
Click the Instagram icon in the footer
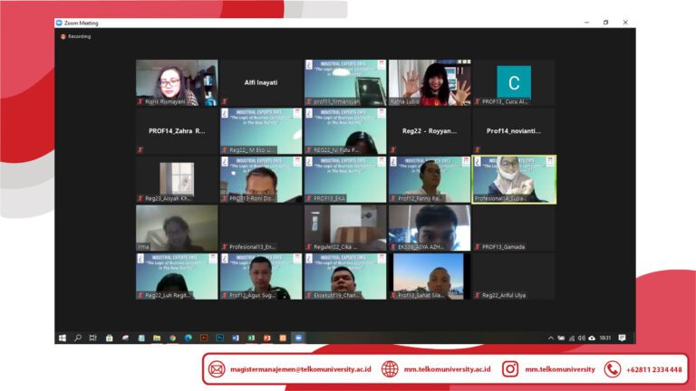510,369
